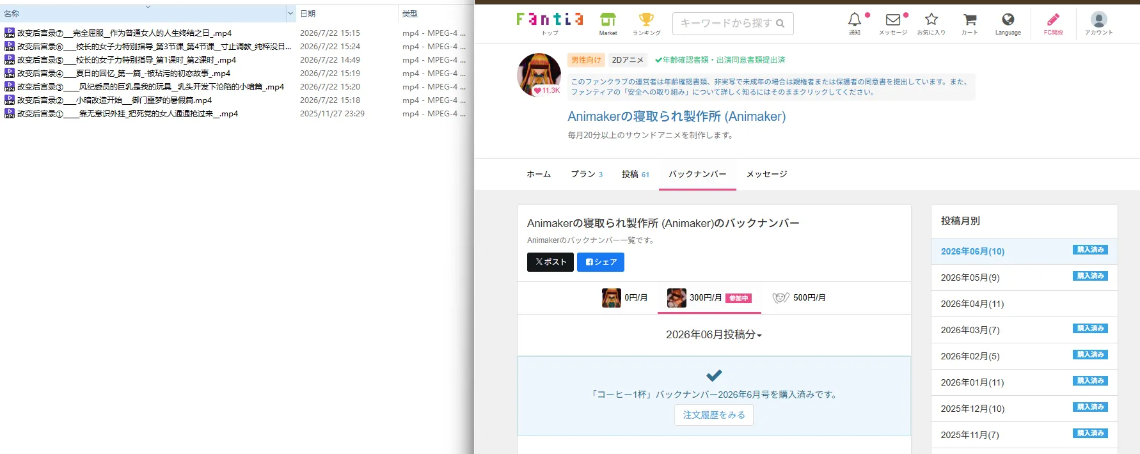Open the messages envelope icon

point(893,20)
